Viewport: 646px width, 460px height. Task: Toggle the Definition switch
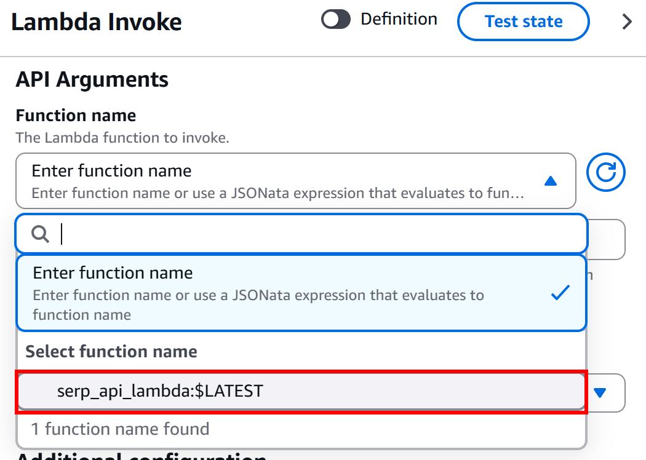(336, 20)
